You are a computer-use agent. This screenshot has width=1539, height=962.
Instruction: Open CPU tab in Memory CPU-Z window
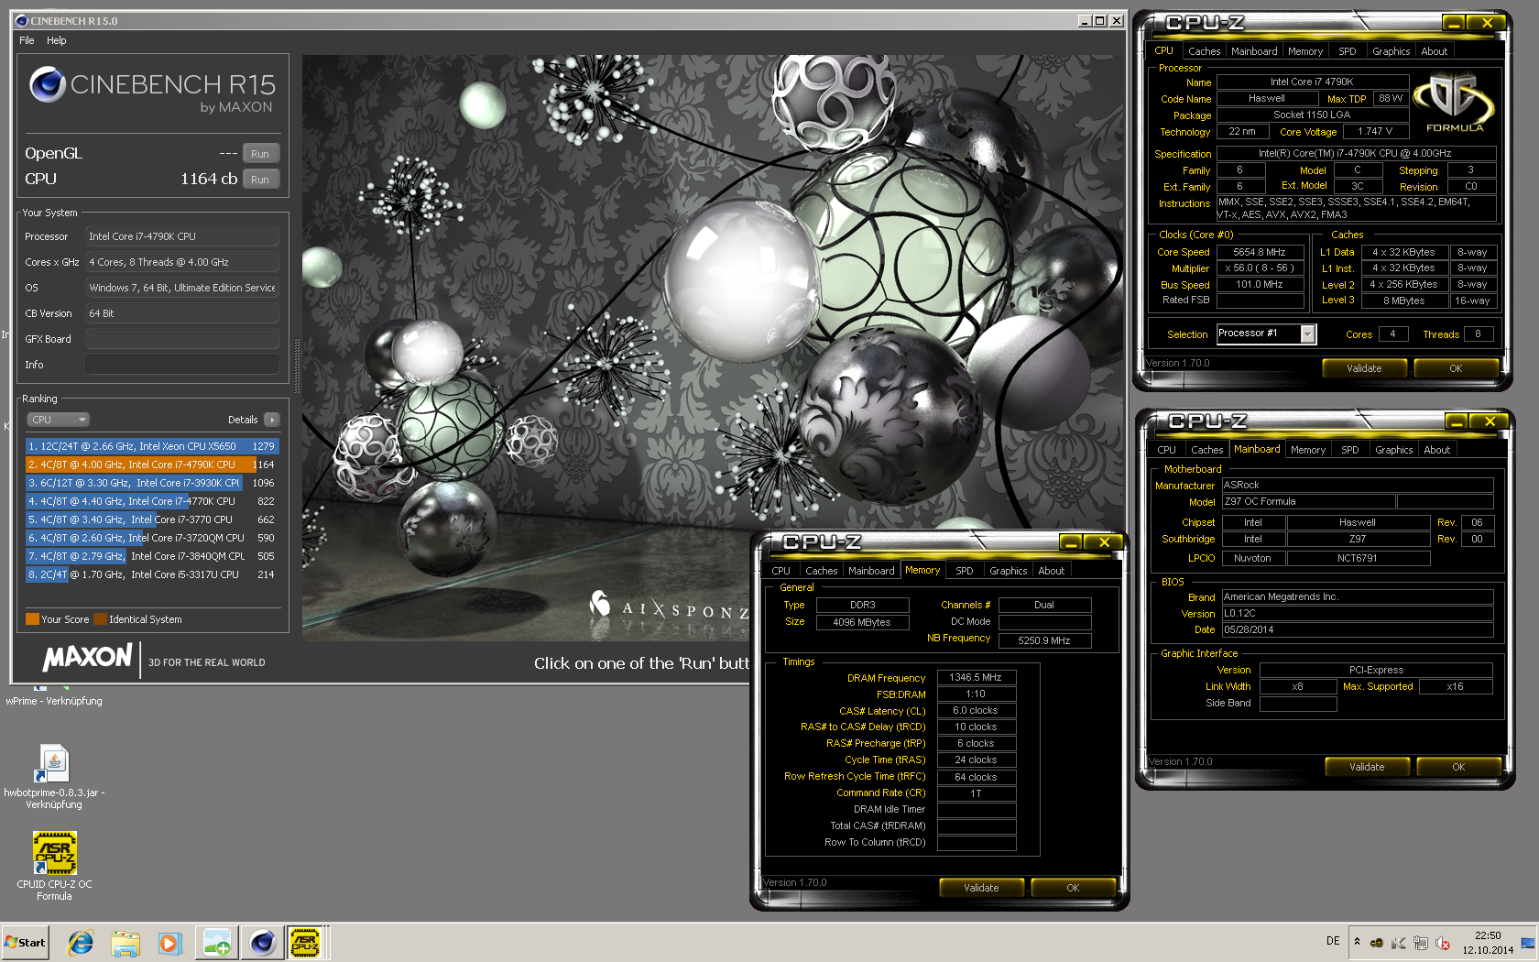(x=780, y=571)
